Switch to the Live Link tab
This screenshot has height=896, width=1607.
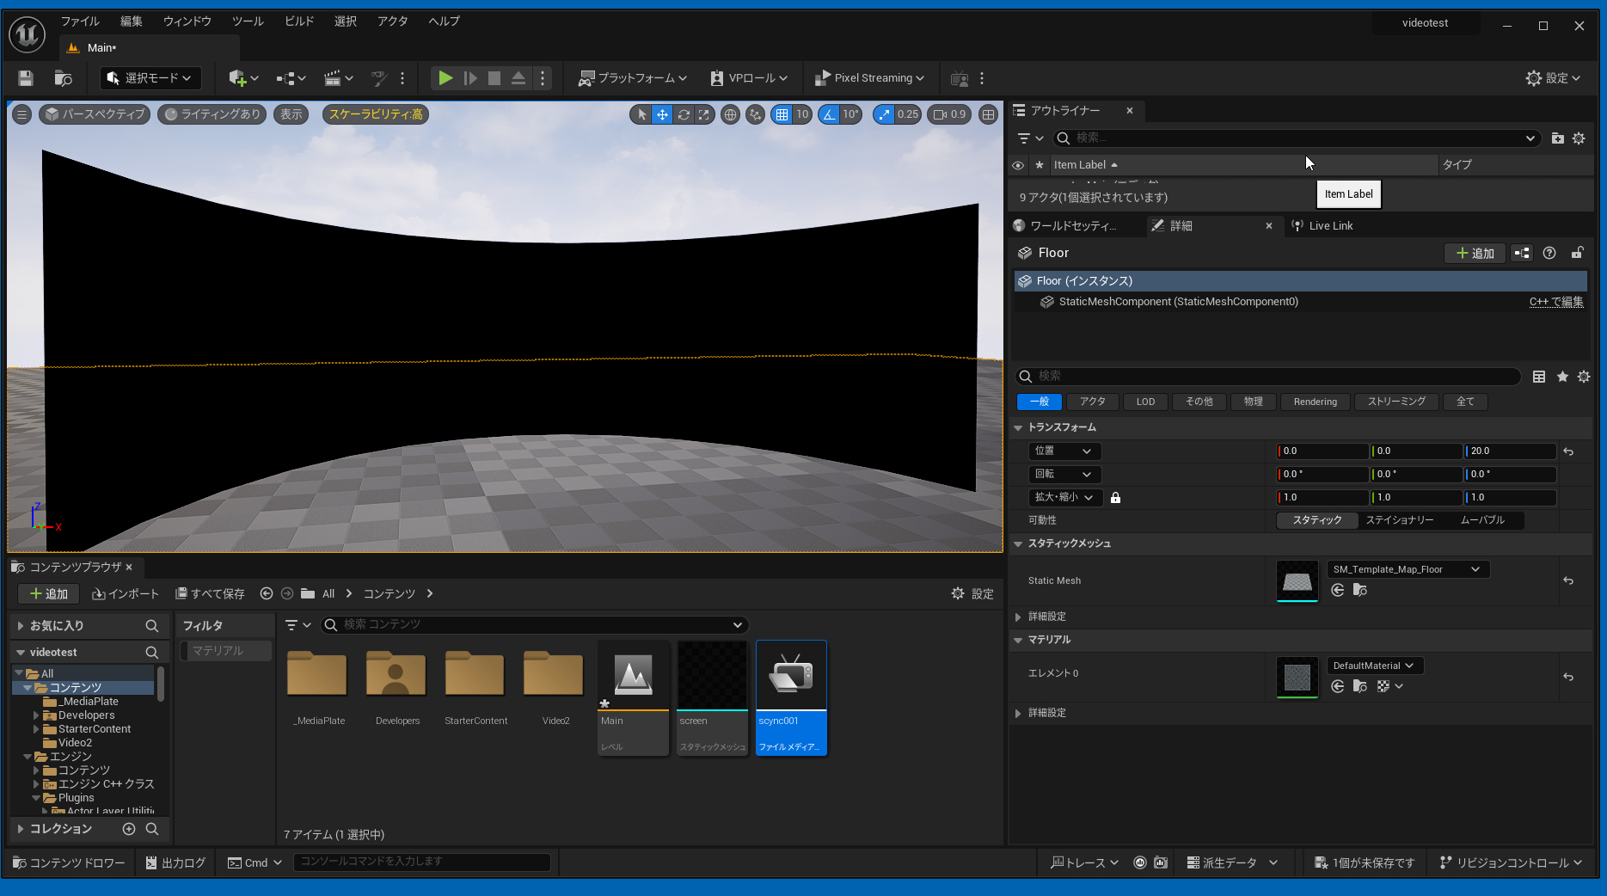click(1330, 226)
